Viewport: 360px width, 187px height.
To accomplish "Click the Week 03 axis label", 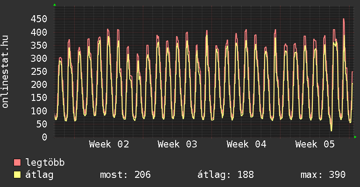I will (x=177, y=144).
